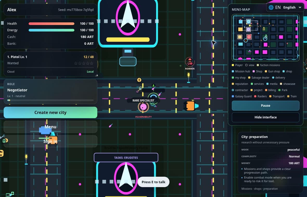Click the TASKS: ERUDITES label

pos(126,158)
